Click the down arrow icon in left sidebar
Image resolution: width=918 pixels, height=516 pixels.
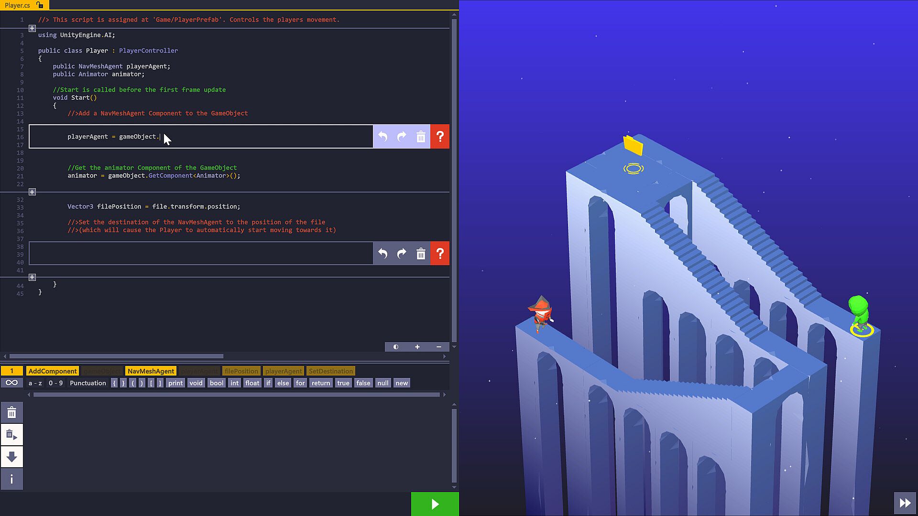pyautogui.click(x=12, y=457)
